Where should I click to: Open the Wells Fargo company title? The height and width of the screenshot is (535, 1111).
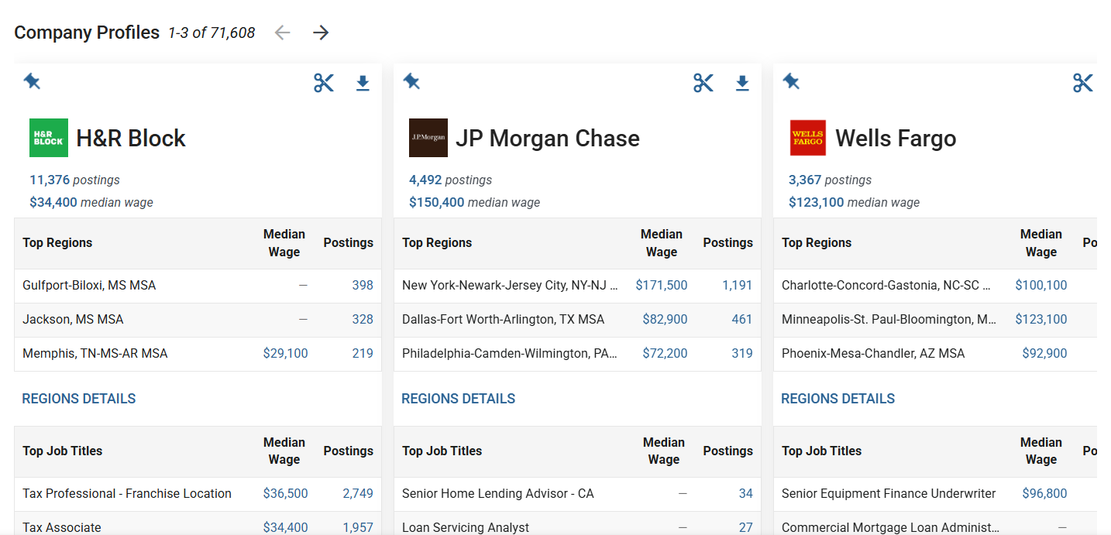pyautogui.click(x=896, y=139)
